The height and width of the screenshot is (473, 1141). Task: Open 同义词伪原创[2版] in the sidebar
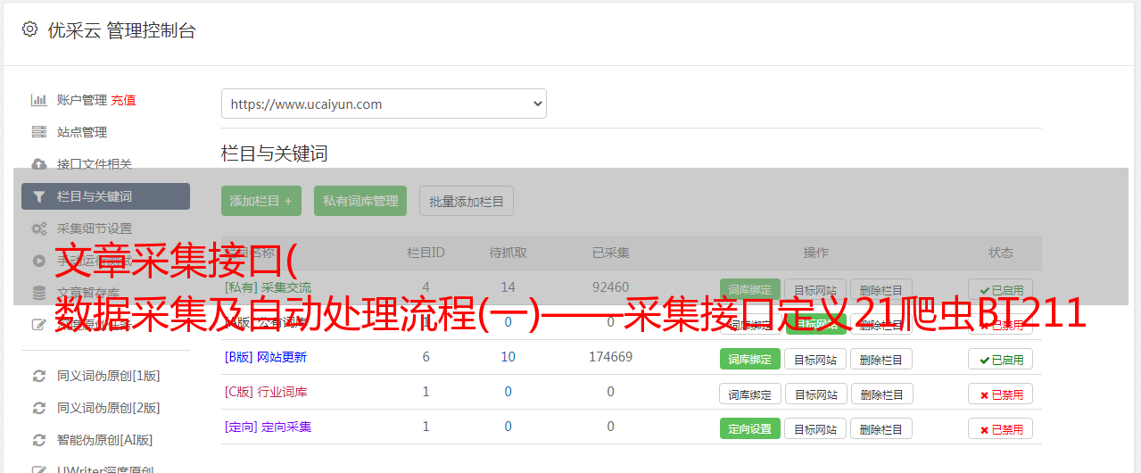click(109, 408)
